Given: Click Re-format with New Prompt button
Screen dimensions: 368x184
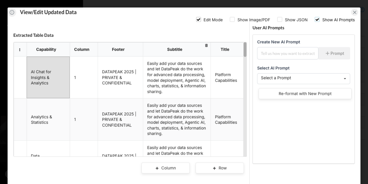Looking at the screenshot, I should coord(305,94).
